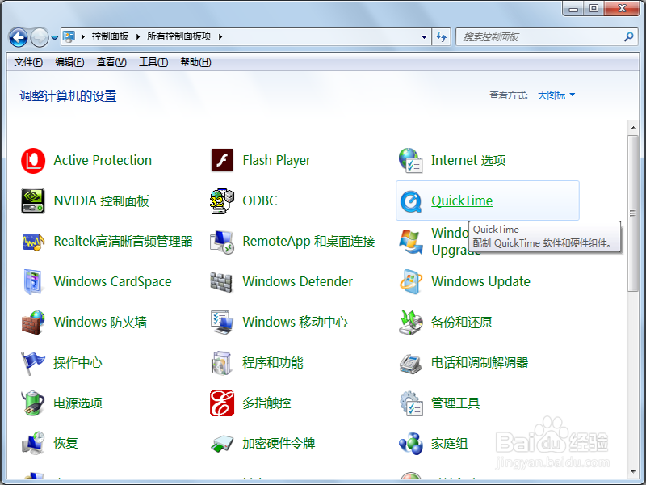Expand the arrow after 所有控制面板项 breadcrumb
This screenshot has height=485, width=646.
[x=220, y=36]
